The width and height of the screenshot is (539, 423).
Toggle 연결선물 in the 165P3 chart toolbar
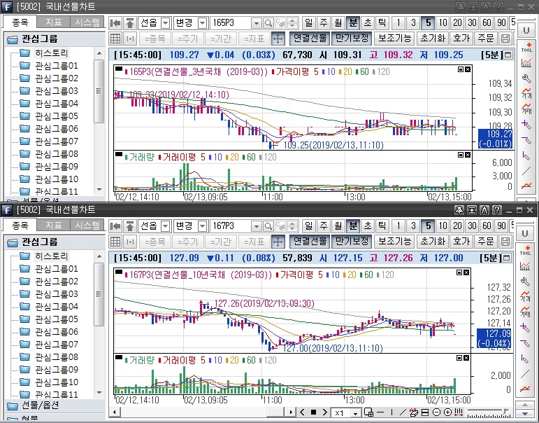point(309,38)
